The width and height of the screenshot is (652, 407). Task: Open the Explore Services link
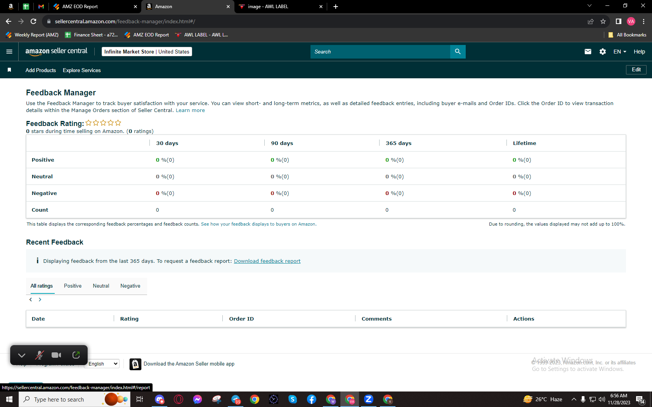tap(82, 70)
